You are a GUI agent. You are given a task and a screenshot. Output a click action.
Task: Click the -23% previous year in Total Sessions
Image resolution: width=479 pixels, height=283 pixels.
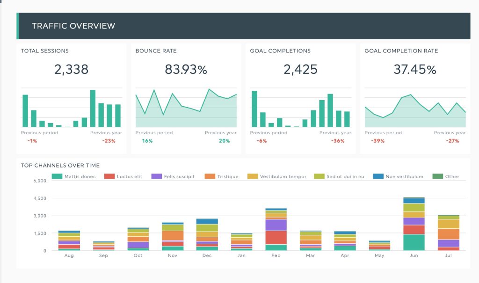point(109,141)
